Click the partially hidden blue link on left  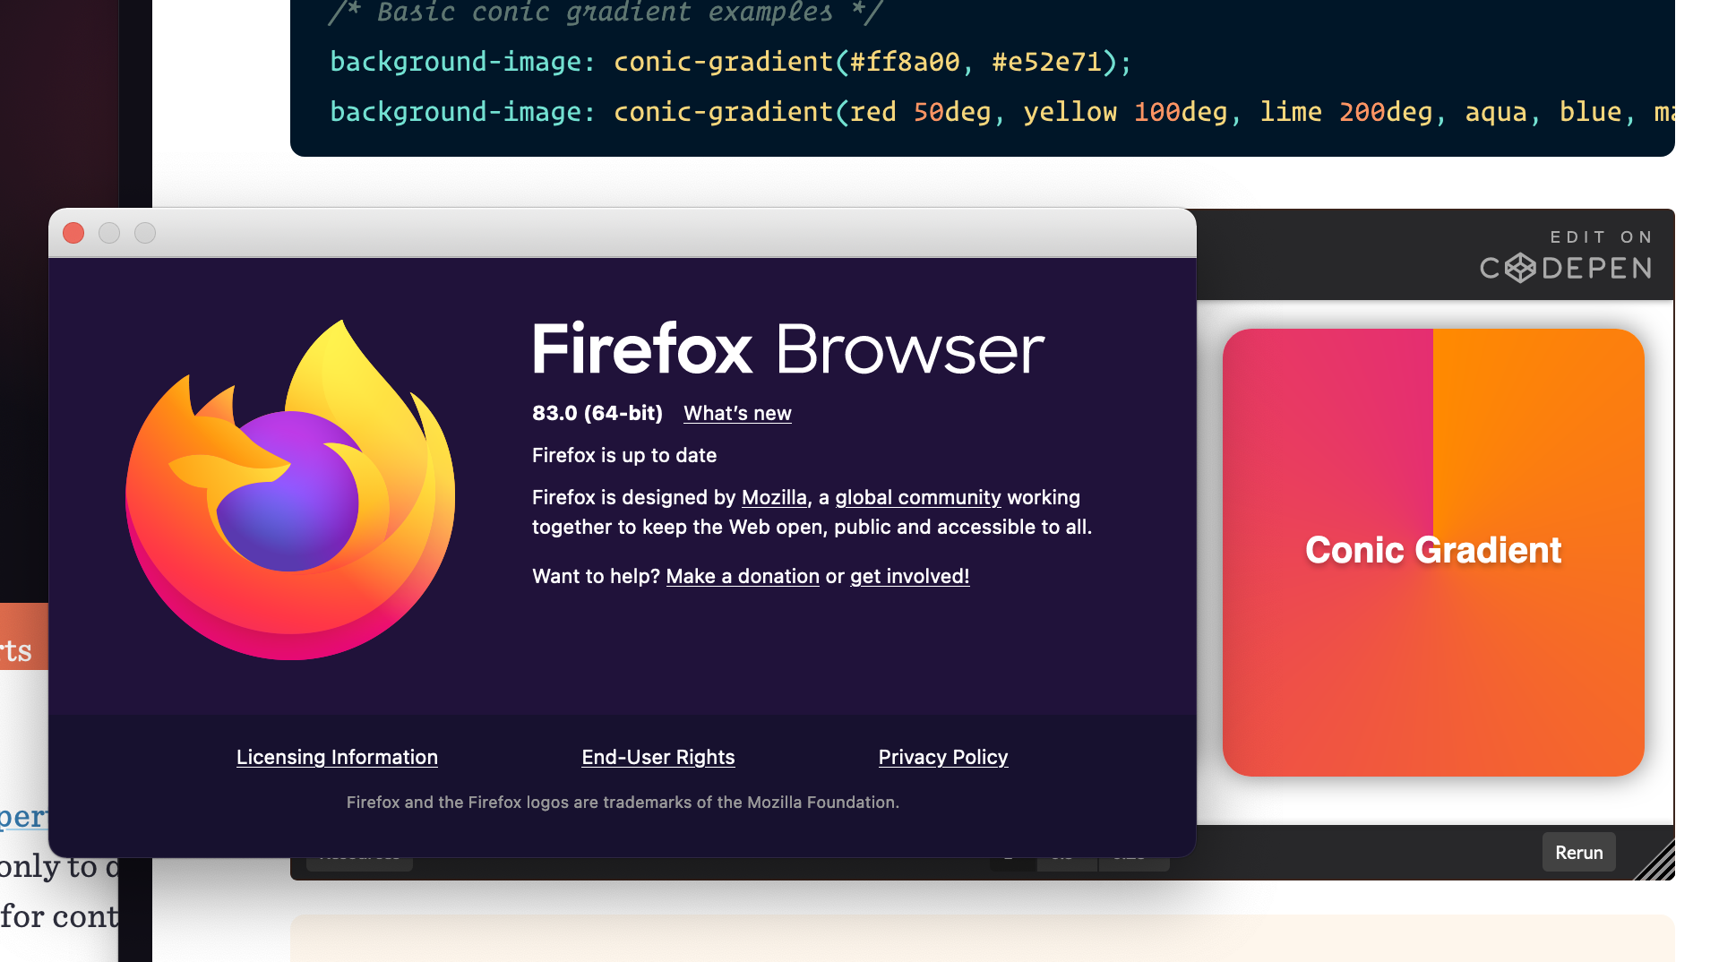coord(23,817)
